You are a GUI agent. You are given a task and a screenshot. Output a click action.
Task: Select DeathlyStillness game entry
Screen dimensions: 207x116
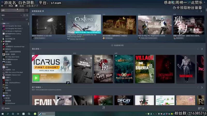coord(13,83)
